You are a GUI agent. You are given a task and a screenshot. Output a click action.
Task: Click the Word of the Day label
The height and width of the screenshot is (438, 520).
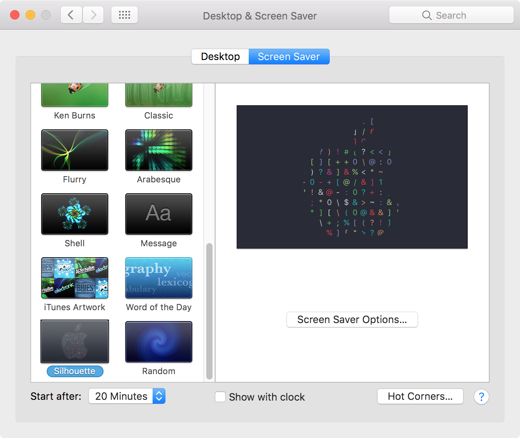[x=159, y=307]
